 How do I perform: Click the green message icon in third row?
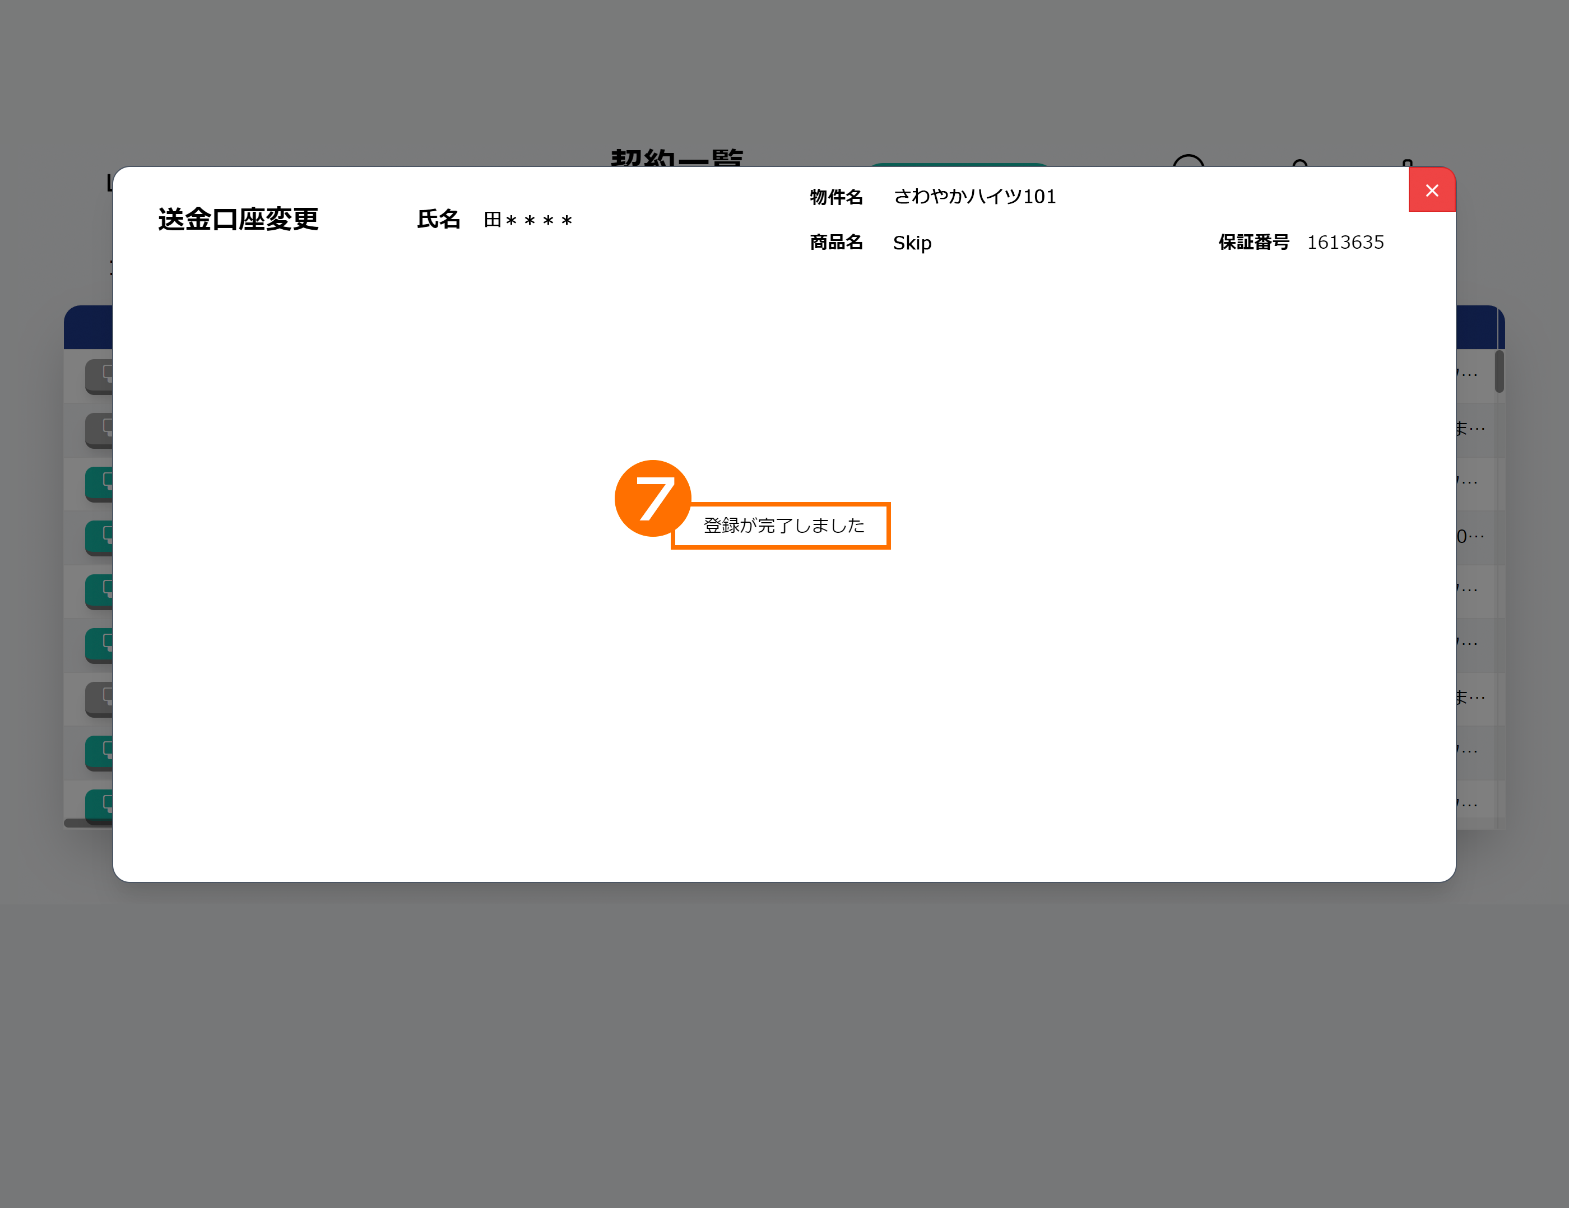[100, 482]
